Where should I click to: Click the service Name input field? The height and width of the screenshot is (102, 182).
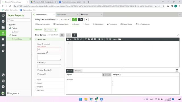(49, 49)
